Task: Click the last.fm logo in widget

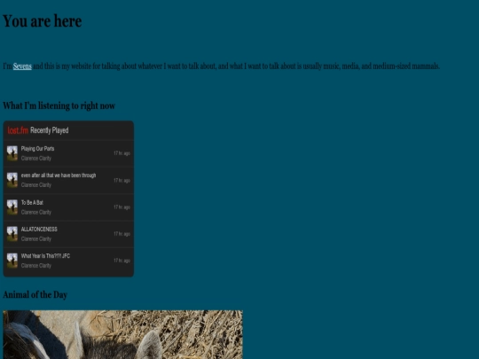Action: pos(18,130)
